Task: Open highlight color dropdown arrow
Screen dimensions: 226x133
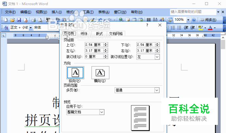Action: [x=205, y=28]
